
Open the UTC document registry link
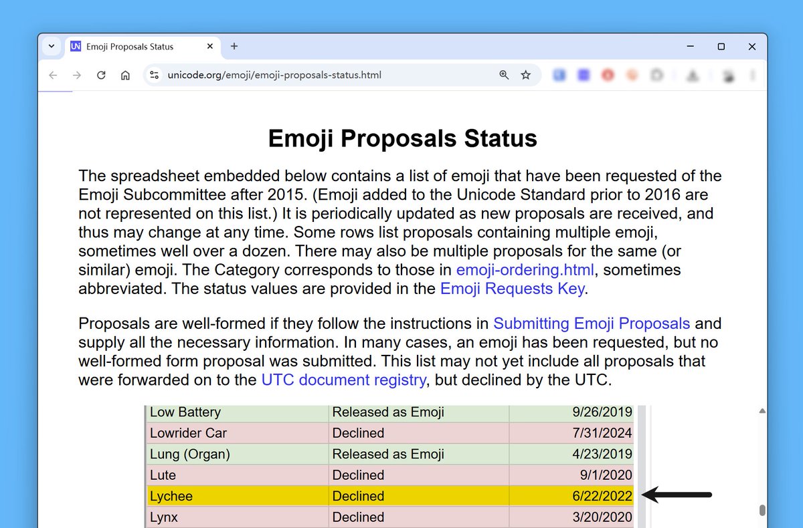pyautogui.click(x=343, y=380)
